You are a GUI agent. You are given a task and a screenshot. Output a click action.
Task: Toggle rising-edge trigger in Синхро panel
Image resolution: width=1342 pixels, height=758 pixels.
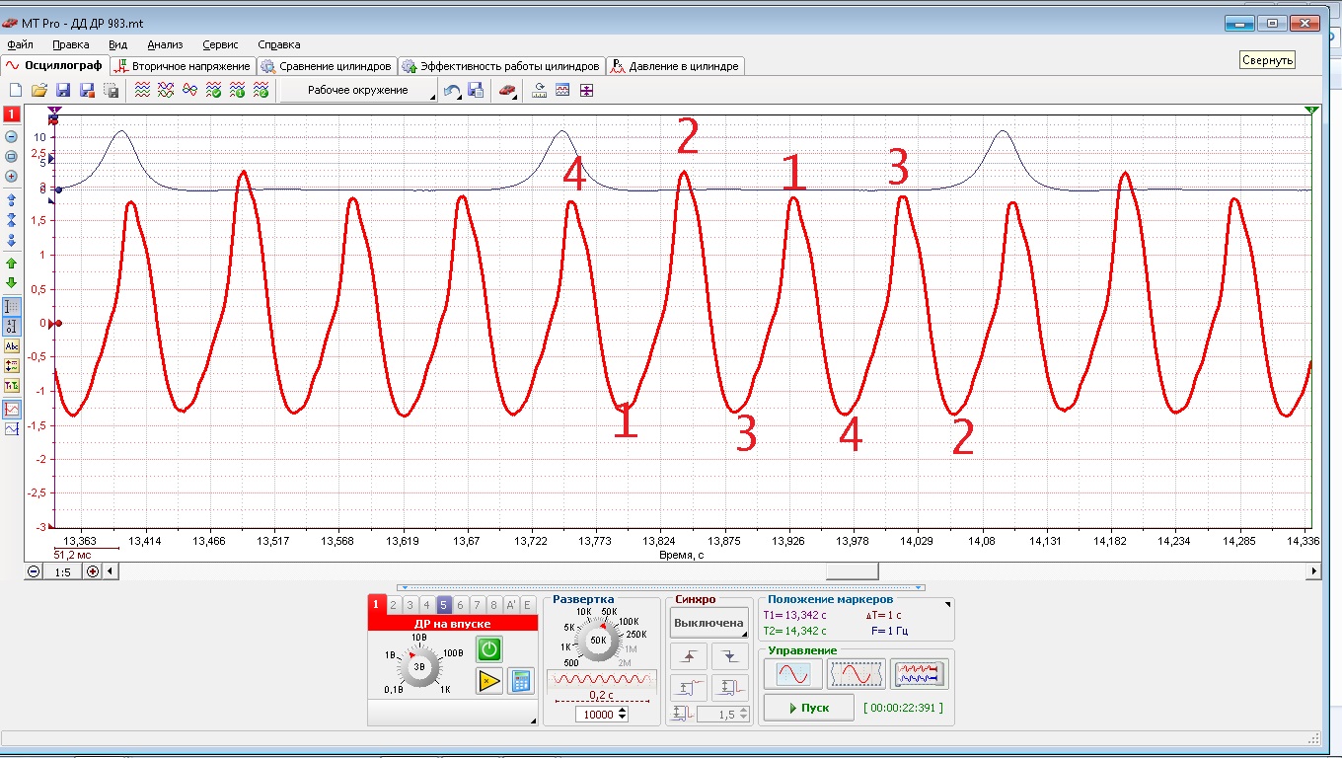pyautogui.click(x=689, y=655)
